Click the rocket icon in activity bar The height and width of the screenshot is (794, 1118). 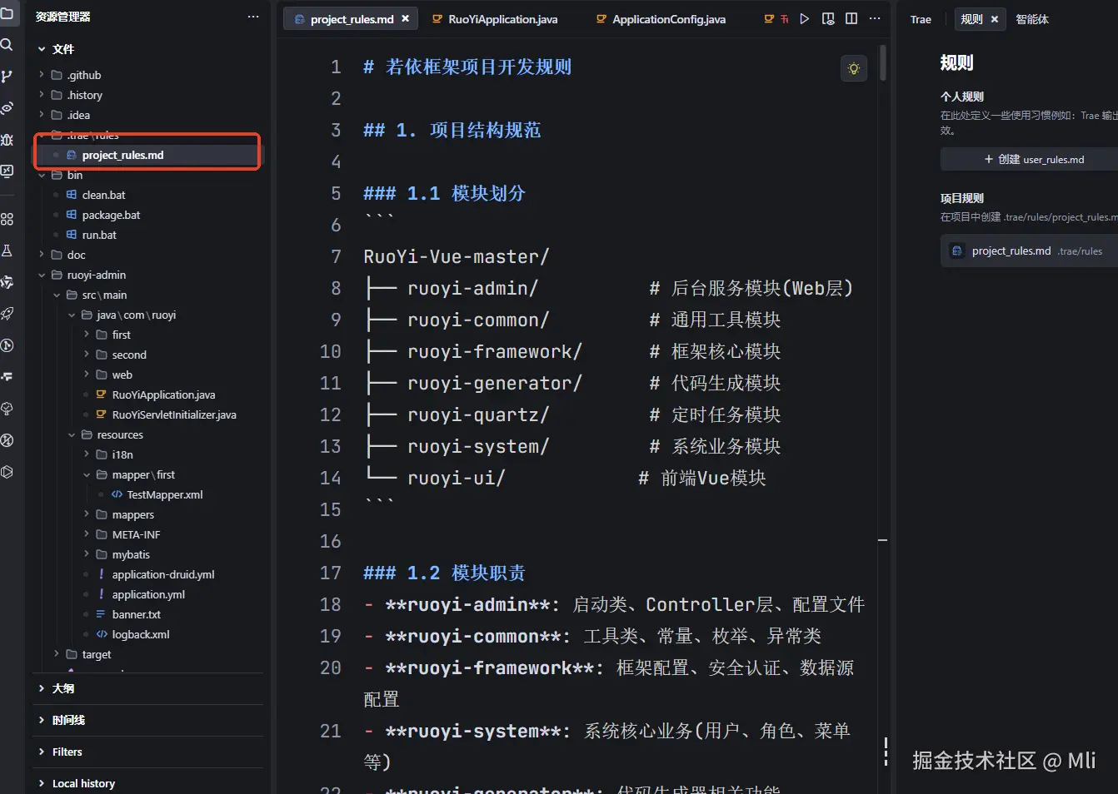coord(7,314)
